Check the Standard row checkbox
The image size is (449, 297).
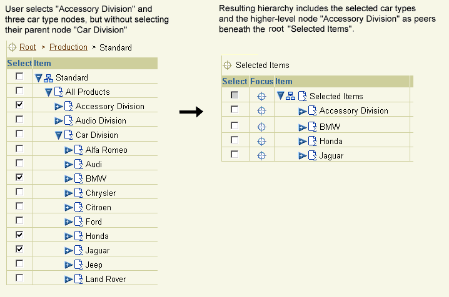point(19,76)
